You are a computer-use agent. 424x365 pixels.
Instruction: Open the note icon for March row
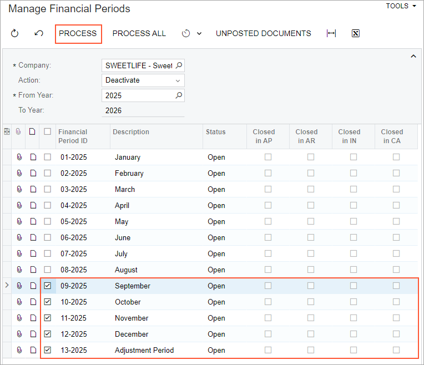pyautogui.click(x=33, y=189)
